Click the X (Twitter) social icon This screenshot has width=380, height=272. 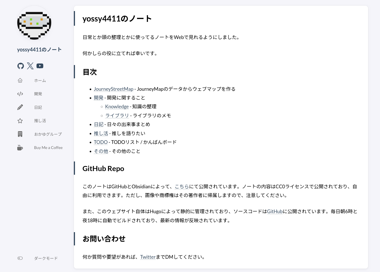coord(30,66)
